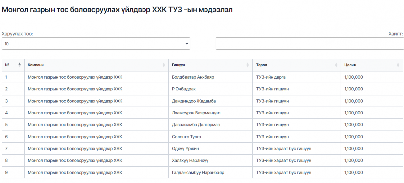Click the Даваасамба Дэлгэрмаа cell
Viewport: 404px width, 183px height.
(x=196, y=125)
